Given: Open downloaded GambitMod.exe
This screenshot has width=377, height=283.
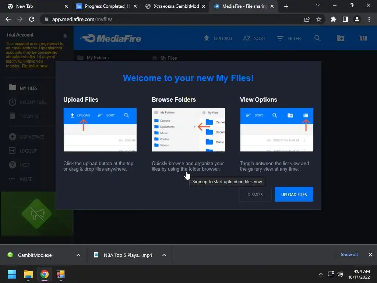Looking at the screenshot, I should 35,255.
